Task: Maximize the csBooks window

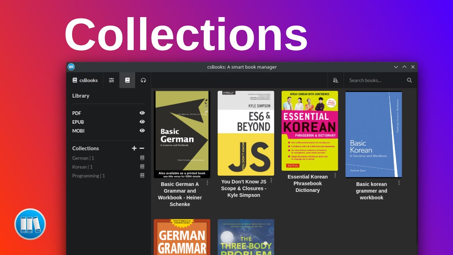Action: pos(405,67)
